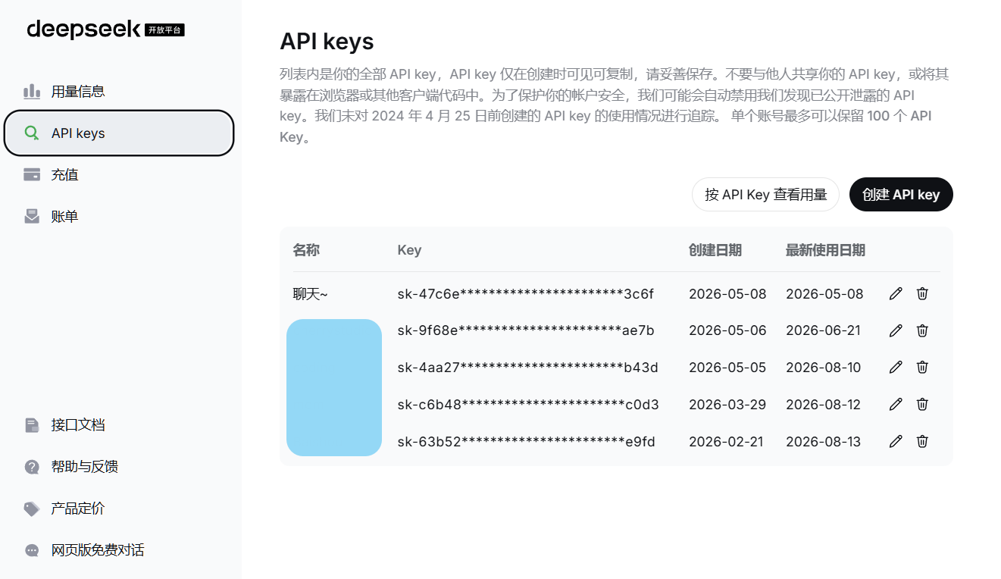Click creation date 2026-03-29

[x=727, y=405]
